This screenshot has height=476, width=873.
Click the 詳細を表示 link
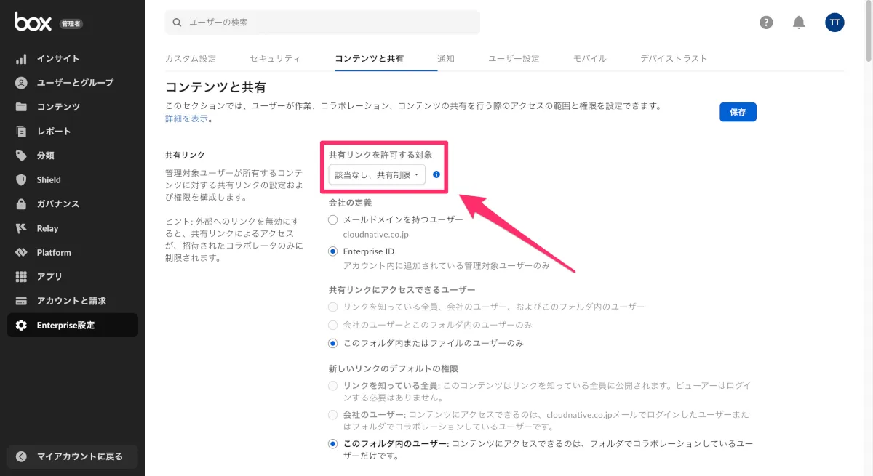click(x=187, y=118)
